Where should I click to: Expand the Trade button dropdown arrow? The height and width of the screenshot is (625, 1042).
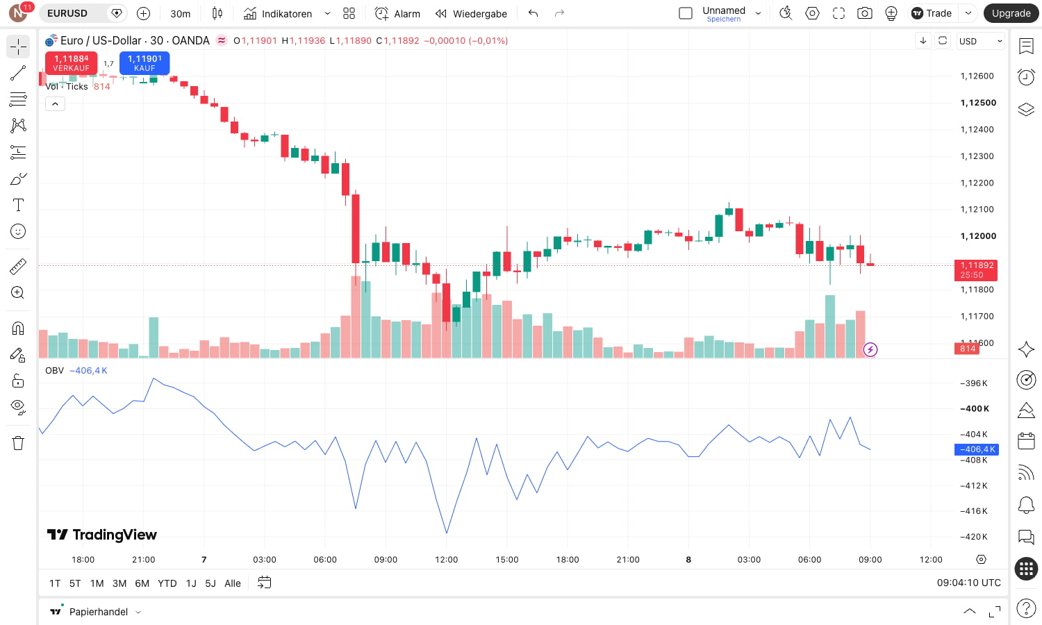coord(968,13)
